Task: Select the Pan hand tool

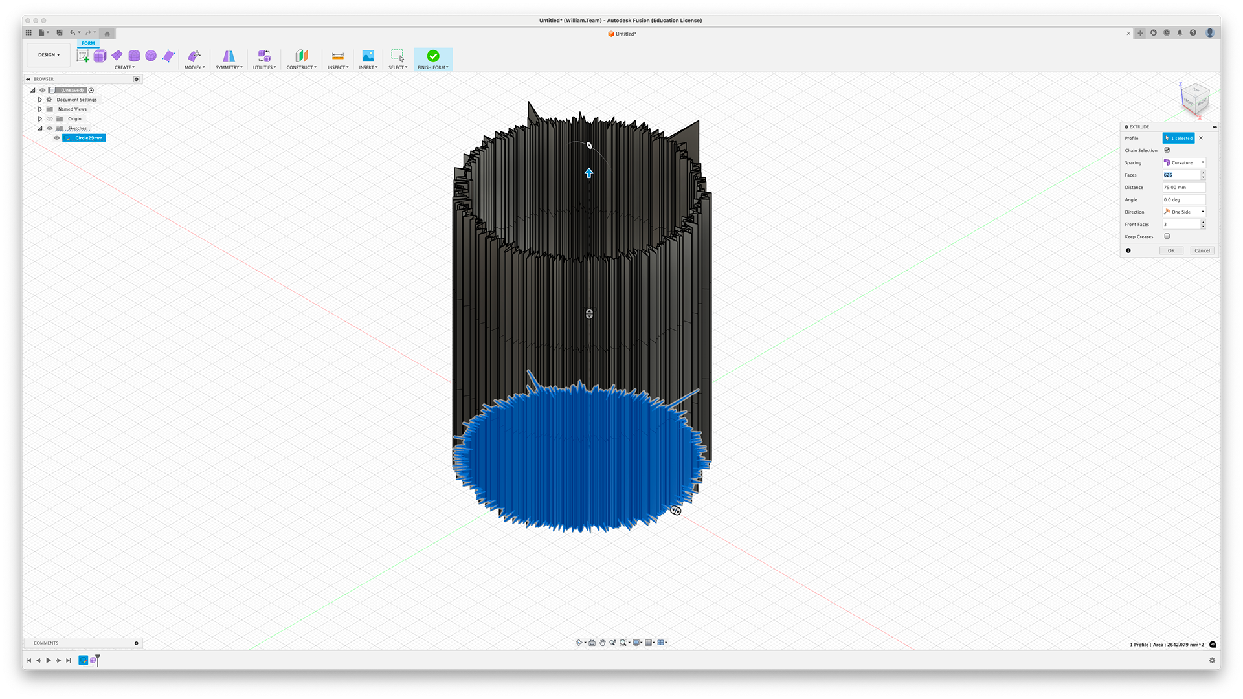Action: coord(602,643)
